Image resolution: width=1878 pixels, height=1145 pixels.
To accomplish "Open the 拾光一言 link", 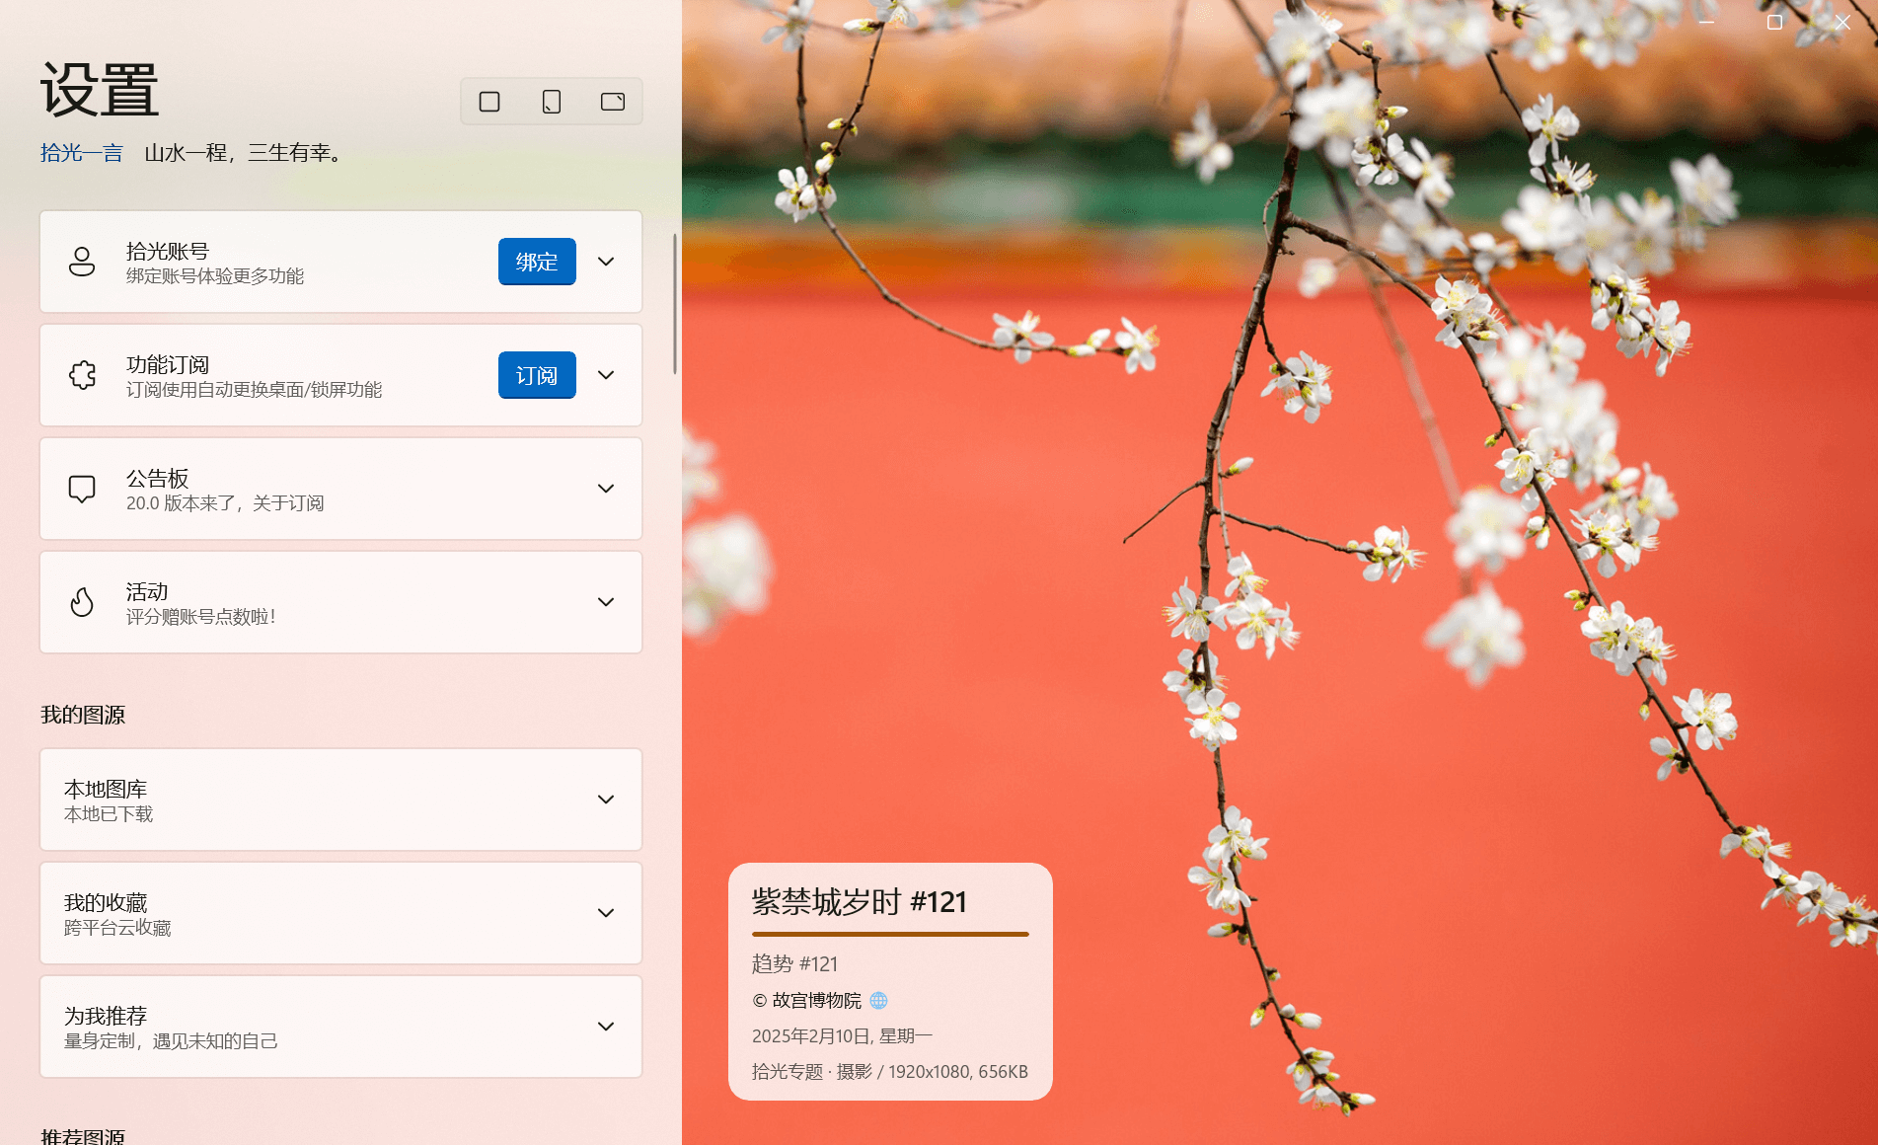I will [82, 153].
